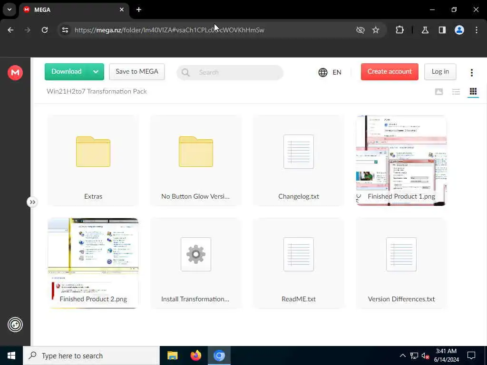Click the green Download button
The height and width of the screenshot is (365, 487).
pyautogui.click(x=67, y=72)
